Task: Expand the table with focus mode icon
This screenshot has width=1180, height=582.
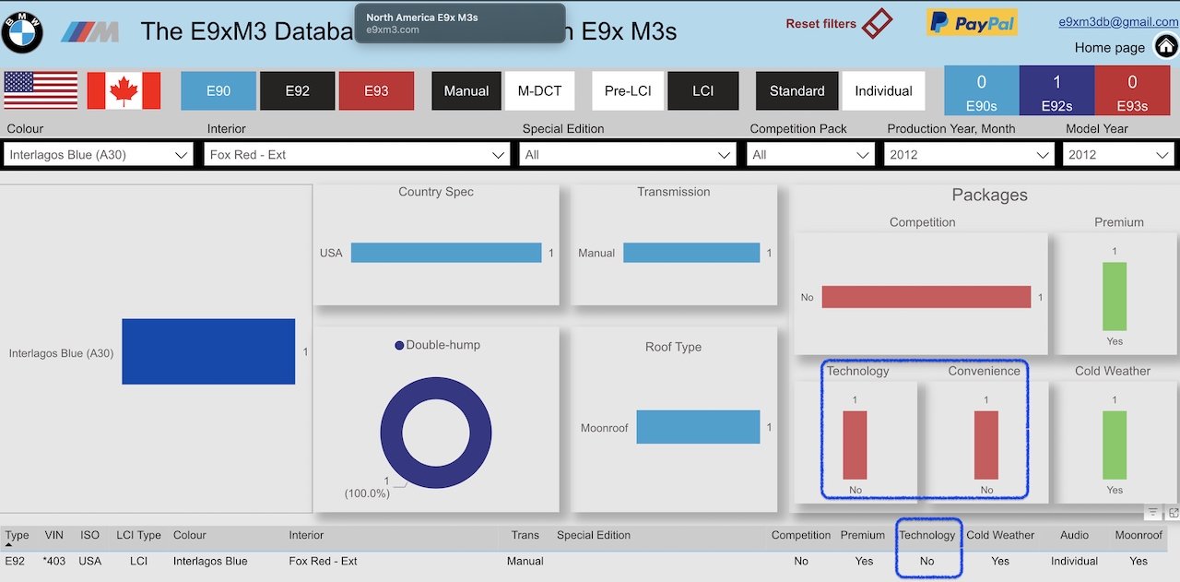Action: coord(1173,513)
